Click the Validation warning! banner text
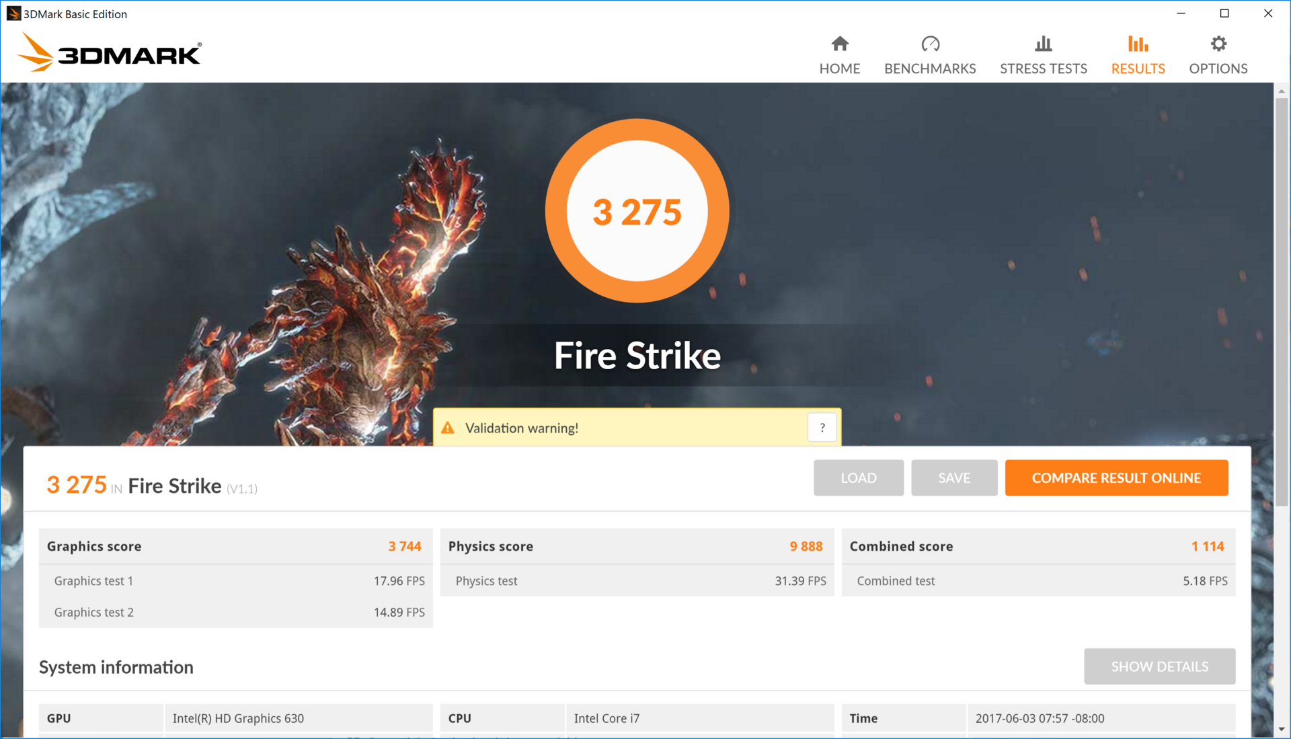Image resolution: width=1291 pixels, height=739 pixels. (x=522, y=428)
